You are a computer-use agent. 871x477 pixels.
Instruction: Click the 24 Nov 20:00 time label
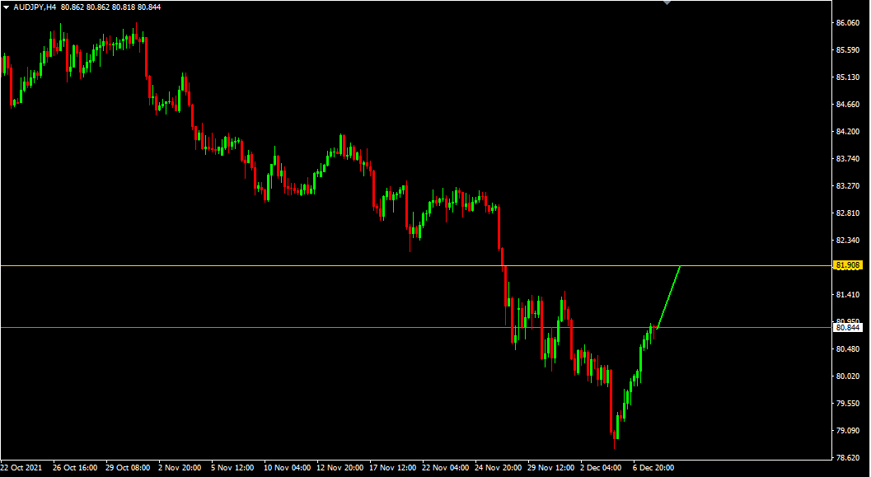coord(497,468)
